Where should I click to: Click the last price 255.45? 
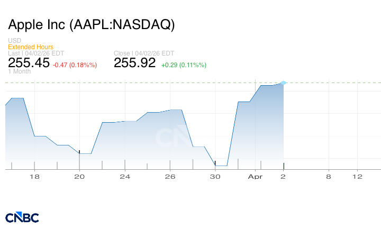29,63
